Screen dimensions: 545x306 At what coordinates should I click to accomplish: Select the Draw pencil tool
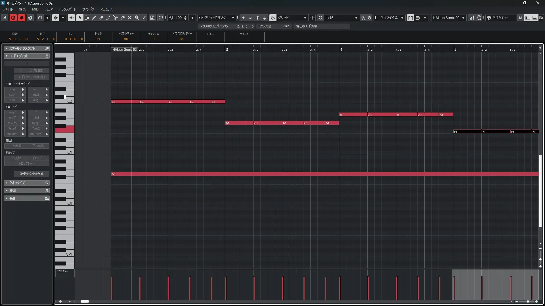tap(94, 18)
